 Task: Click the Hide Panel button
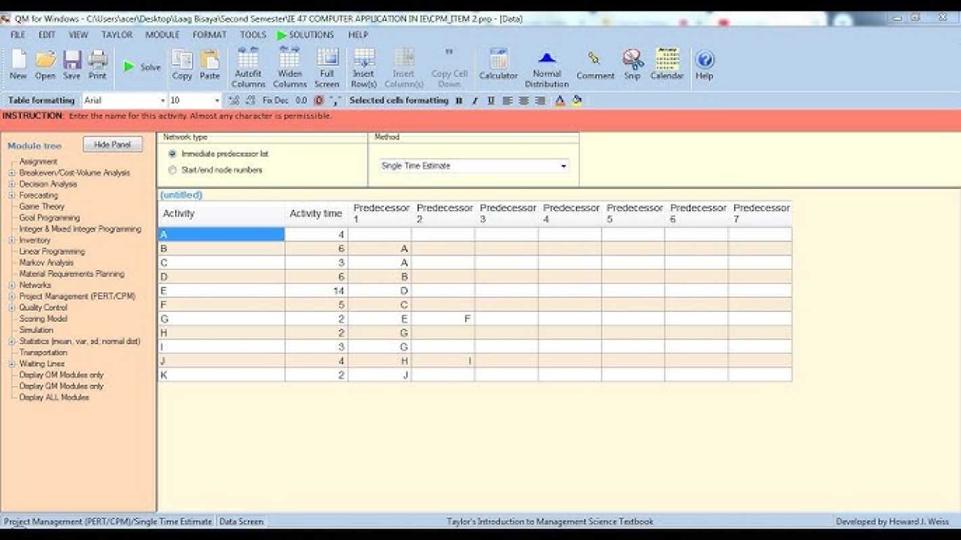coord(112,144)
